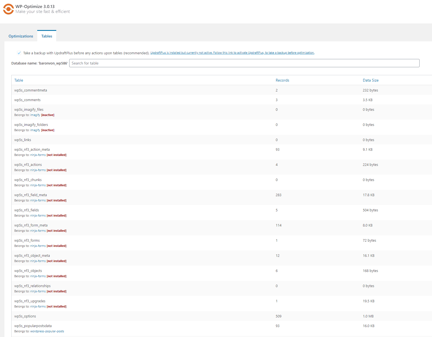Screen dimensions: 432x337
Task: Select the wp5s_nf3_upgrades table name
Action: pos(30,301)
